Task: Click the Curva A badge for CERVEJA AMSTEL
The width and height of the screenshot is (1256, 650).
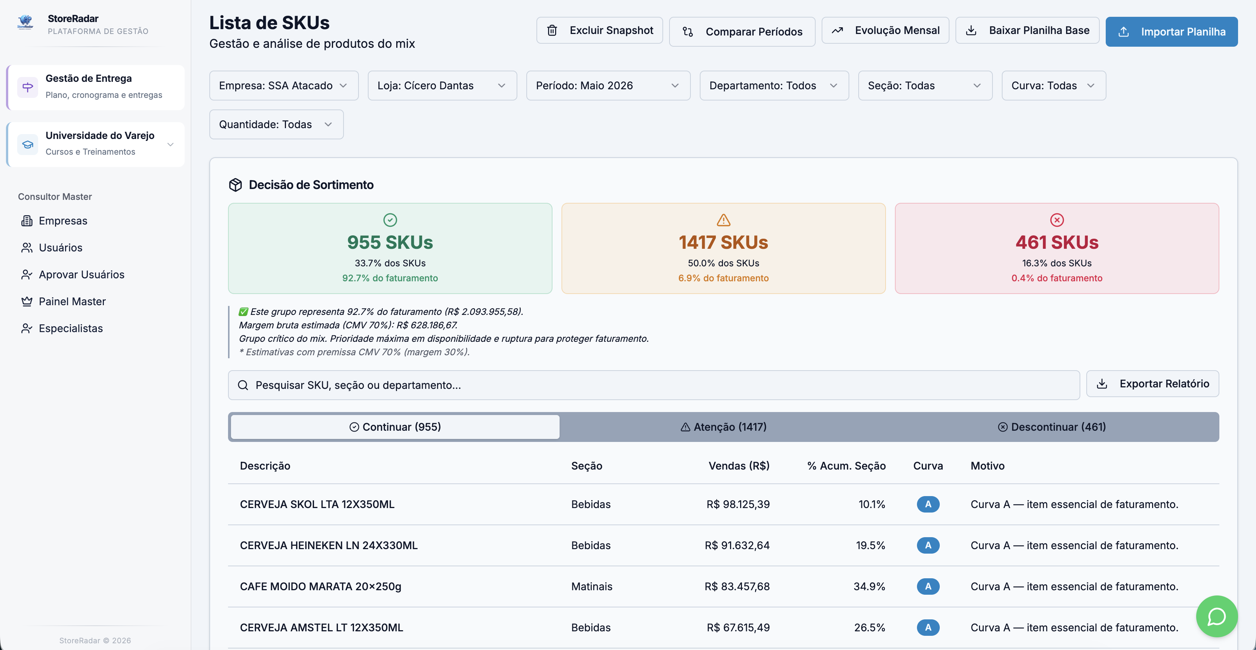Action: [x=928, y=627]
